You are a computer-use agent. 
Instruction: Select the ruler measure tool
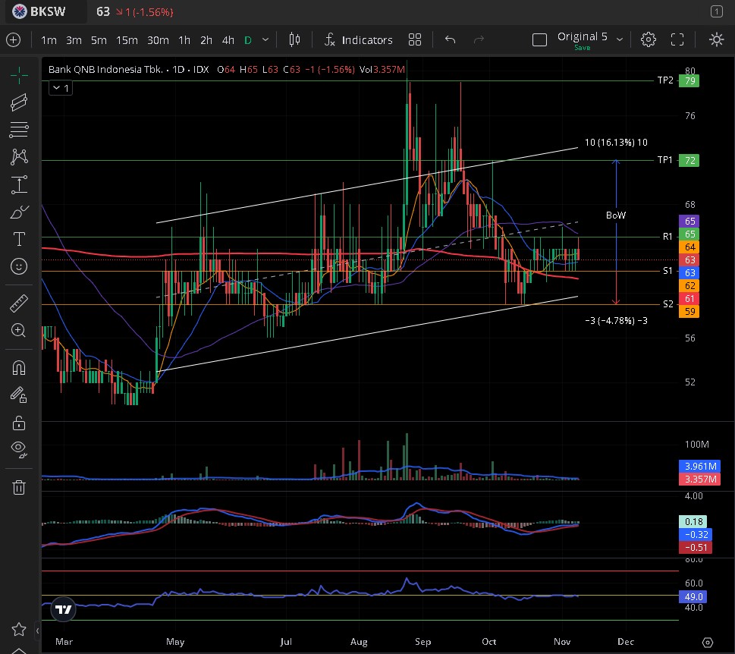[x=19, y=303]
